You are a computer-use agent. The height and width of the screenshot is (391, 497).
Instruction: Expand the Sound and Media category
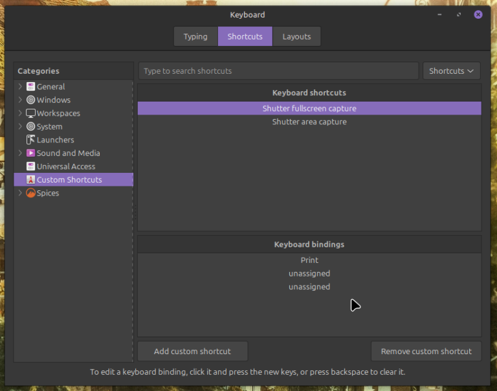coord(20,153)
